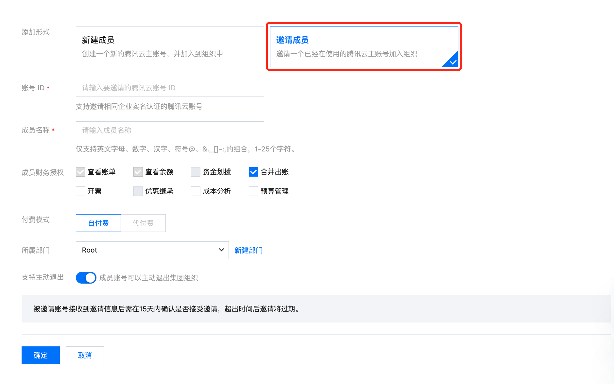This screenshot has height=384, width=614.
Task: Toggle the 查看余额 checkbox
Action: tap(138, 172)
